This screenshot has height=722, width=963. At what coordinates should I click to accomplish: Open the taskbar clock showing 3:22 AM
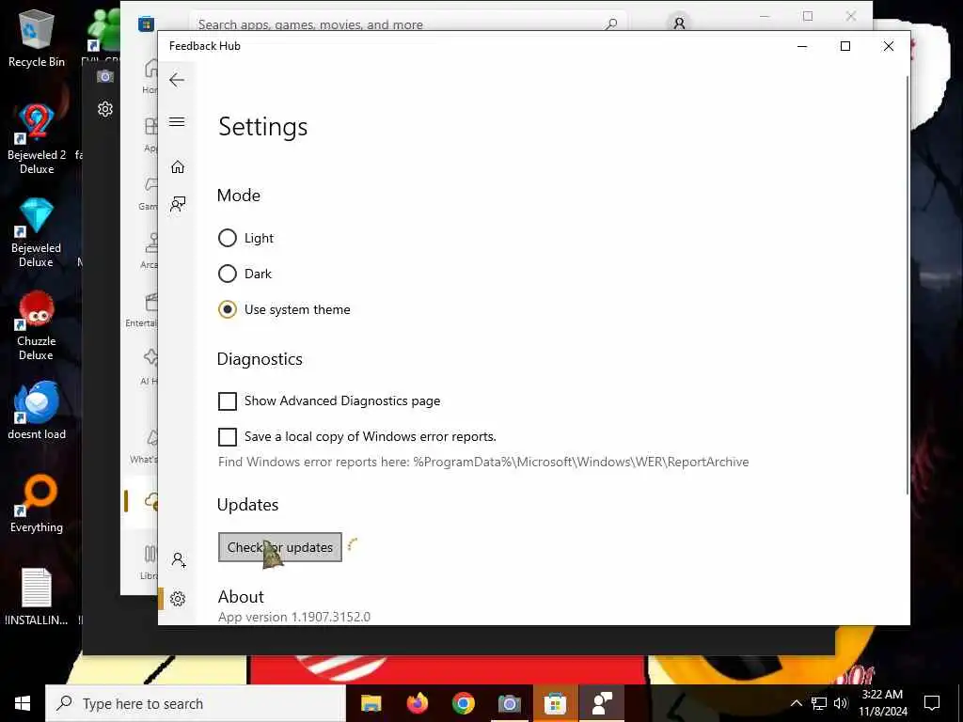tap(882, 703)
